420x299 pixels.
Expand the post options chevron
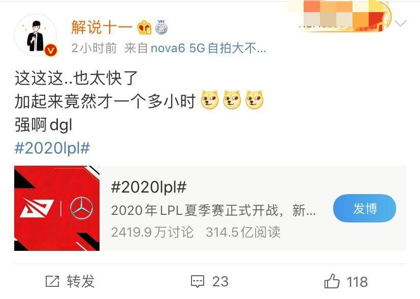(401, 24)
